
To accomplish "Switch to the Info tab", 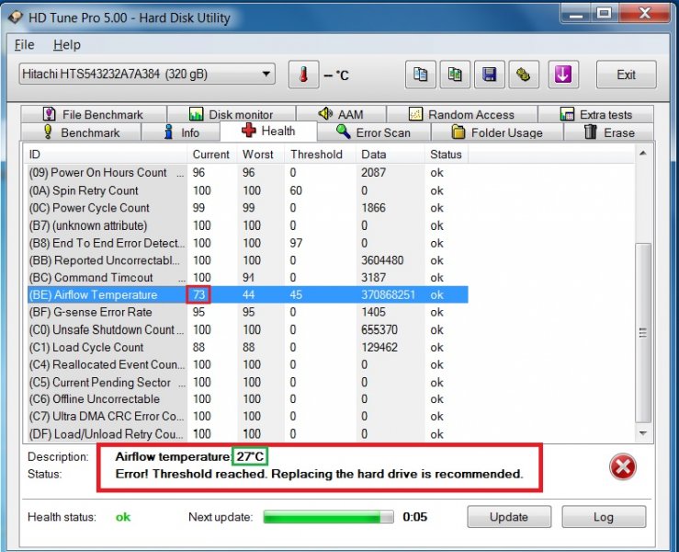I will (181, 132).
